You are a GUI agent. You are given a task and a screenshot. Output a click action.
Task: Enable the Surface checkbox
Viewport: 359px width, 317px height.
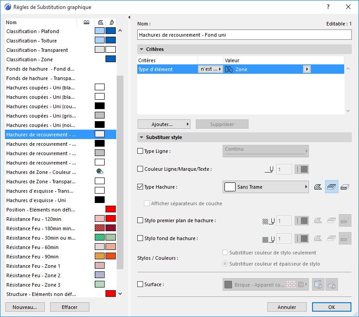click(140, 284)
